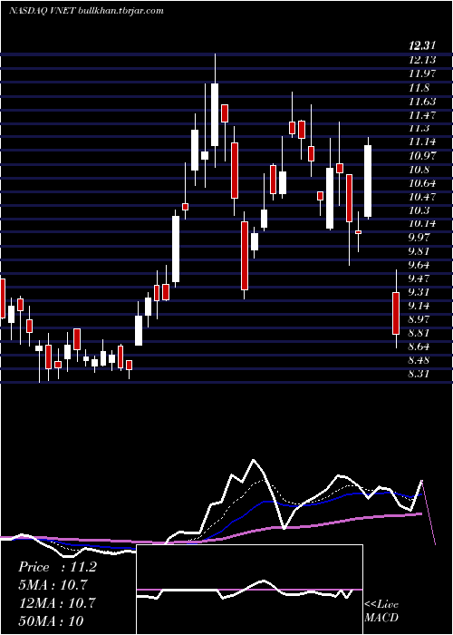The height and width of the screenshot is (635, 453).
Task: Click the 12.13 price level label
Action: click(x=422, y=60)
